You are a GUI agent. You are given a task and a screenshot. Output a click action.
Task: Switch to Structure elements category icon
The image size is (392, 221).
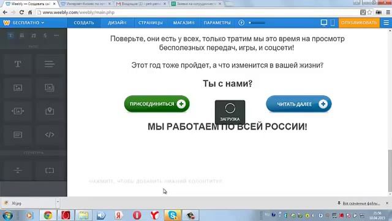tap(22, 36)
